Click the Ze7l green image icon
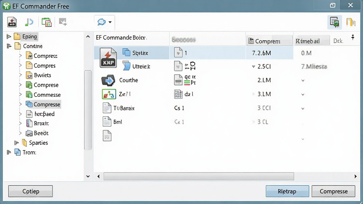 point(109,94)
